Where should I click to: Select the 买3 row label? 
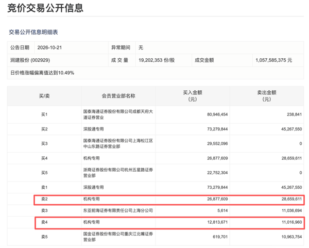tap(44, 144)
